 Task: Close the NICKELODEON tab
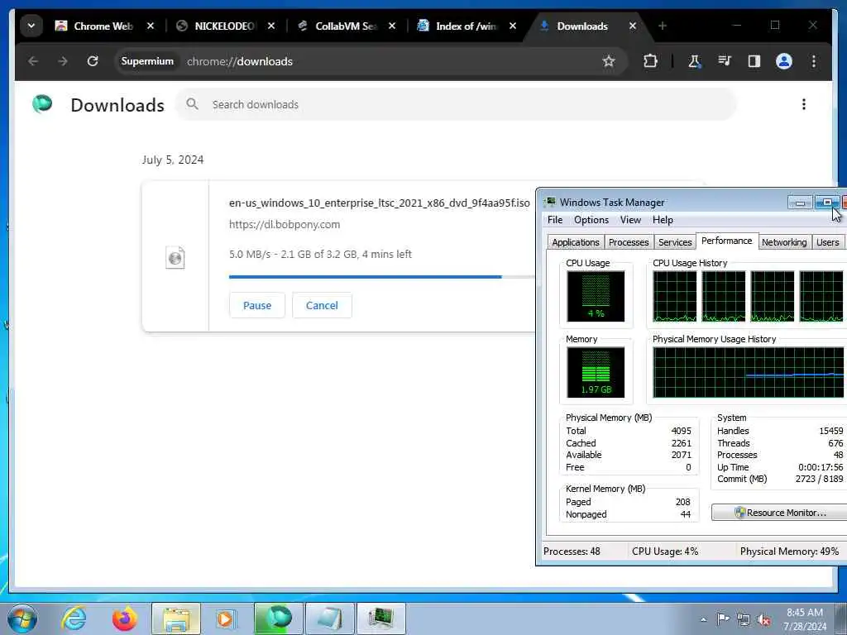point(271,26)
